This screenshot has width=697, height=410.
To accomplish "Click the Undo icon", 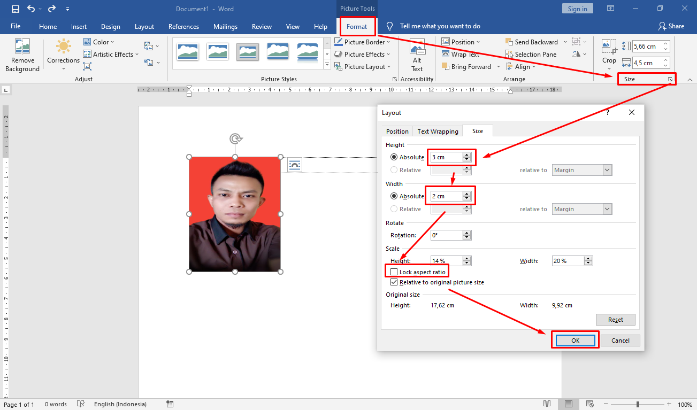I will pyautogui.click(x=31, y=9).
